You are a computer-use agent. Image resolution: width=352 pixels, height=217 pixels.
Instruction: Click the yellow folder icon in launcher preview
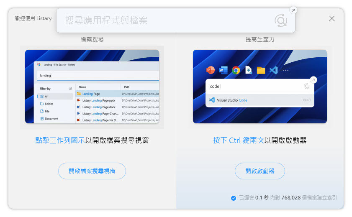point(261,70)
